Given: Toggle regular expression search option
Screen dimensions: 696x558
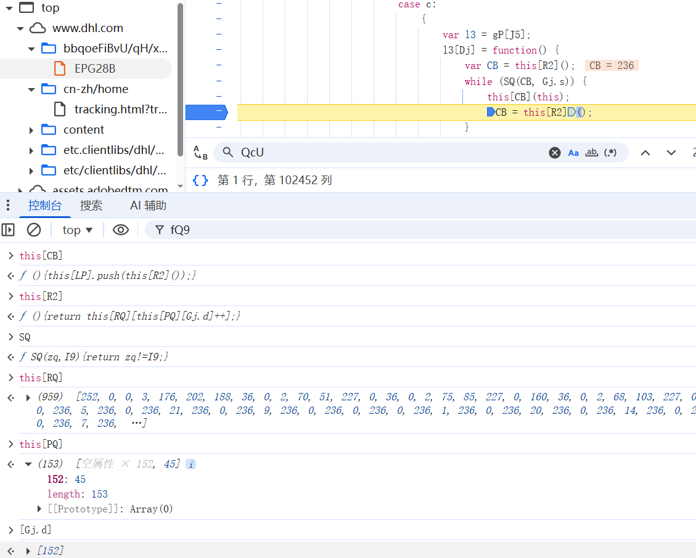Looking at the screenshot, I should 610,153.
